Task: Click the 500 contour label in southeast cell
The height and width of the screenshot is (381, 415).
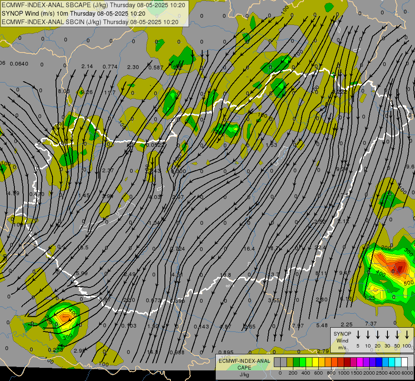Action: coord(409,284)
